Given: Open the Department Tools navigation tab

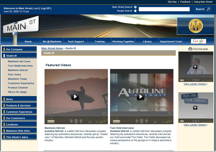Looking at the screenshot, I should pos(171,41).
